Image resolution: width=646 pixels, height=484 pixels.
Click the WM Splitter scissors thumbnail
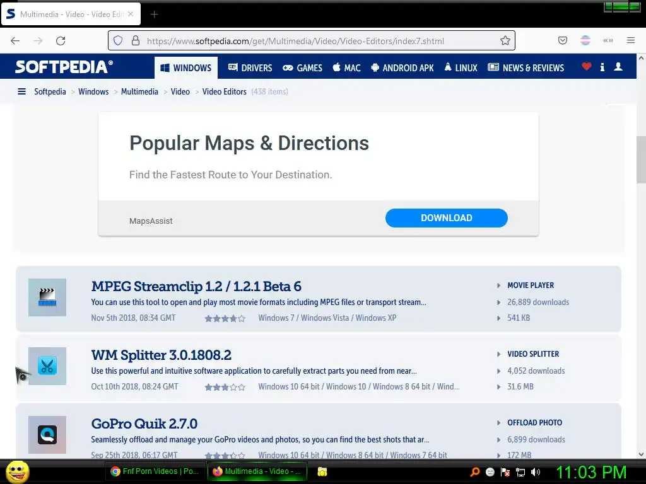point(47,366)
